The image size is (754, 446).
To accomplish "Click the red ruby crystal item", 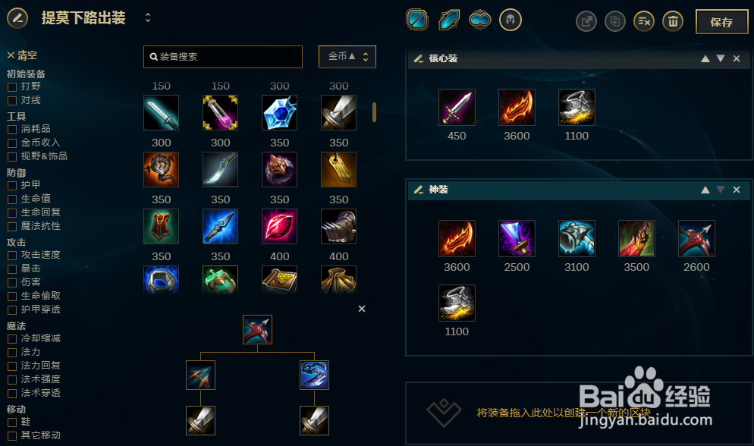I will (x=279, y=226).
